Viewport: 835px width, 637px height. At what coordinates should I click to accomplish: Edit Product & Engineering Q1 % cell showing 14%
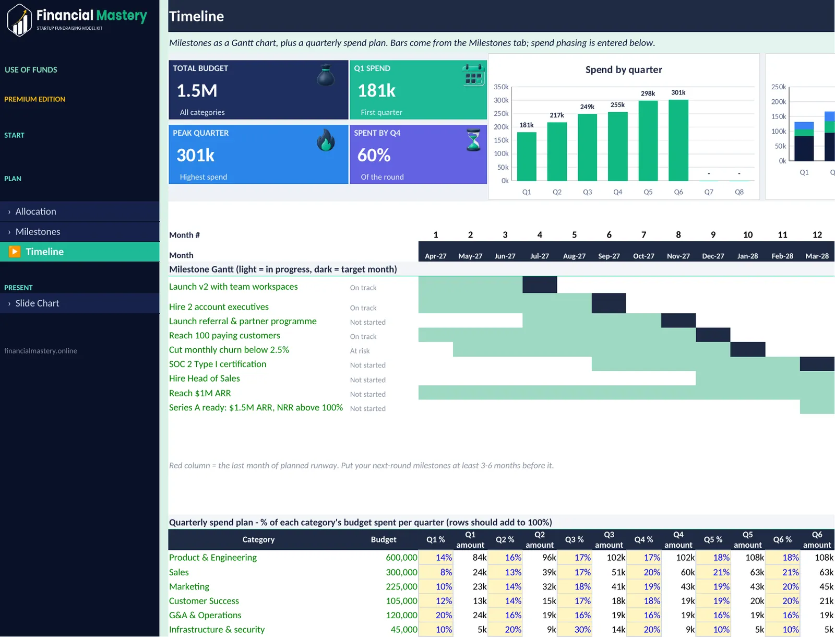[x=436, y=557]
